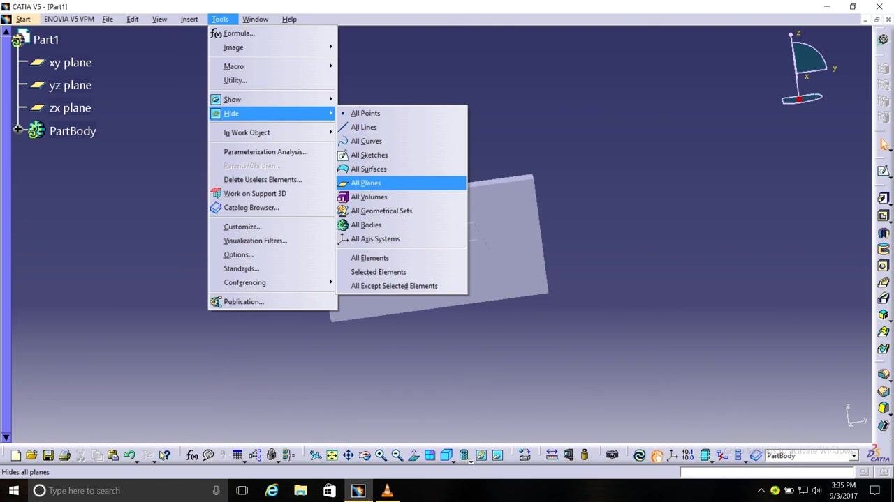Select Parameterization Analysis... entry
This screenshot has width=894, height=502.
[272, 151]
